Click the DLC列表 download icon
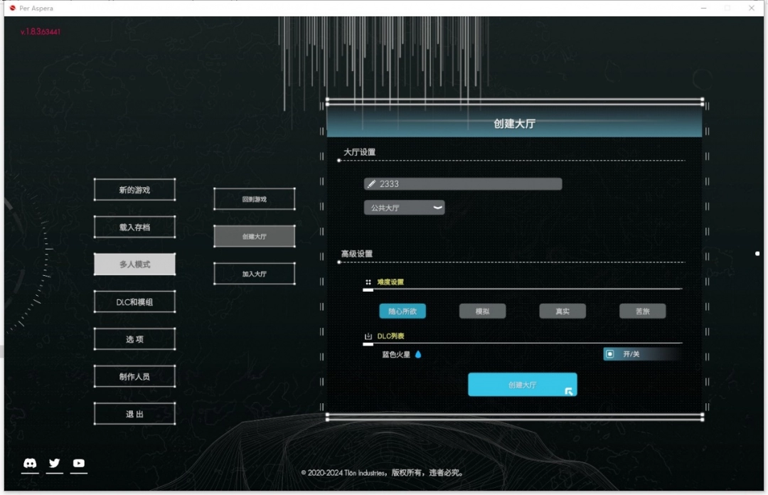The height and width of the screenshot is (495, 768). point(368,336)
